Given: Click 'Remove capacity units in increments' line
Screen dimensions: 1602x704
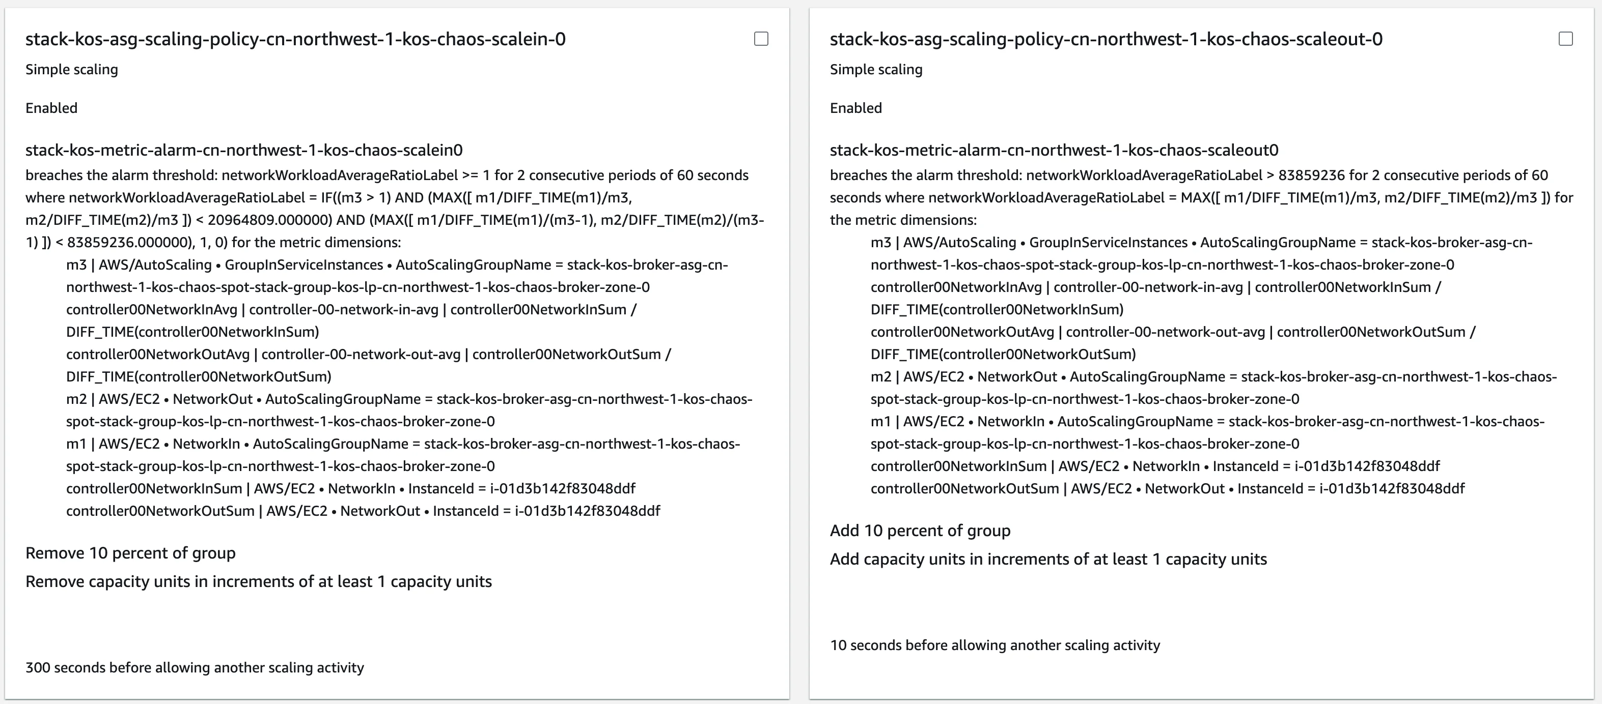Looking at the screenshot, I should pyautogui.click(x=259, y=581).
